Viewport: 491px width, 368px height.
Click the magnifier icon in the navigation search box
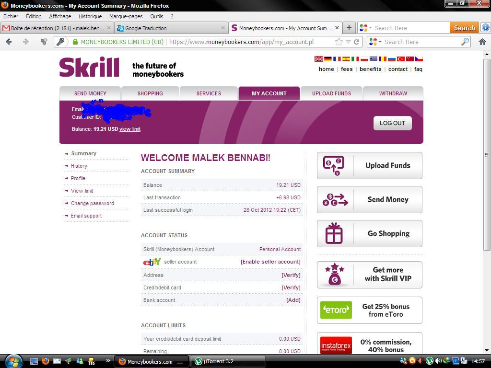pyautogui.click(x=465, y=42)
